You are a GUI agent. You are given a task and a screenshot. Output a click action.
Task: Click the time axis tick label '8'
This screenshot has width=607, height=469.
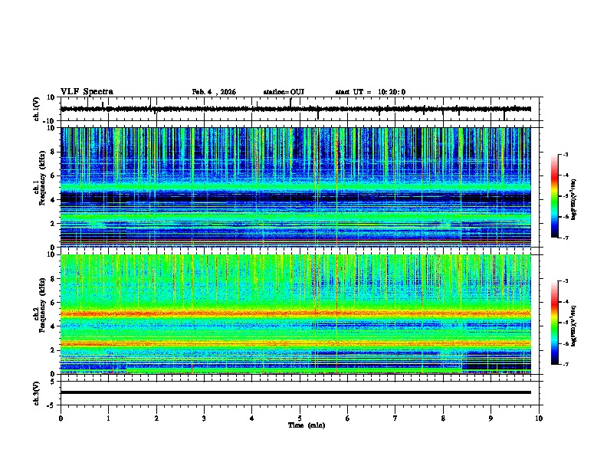(x=443, y=418)
